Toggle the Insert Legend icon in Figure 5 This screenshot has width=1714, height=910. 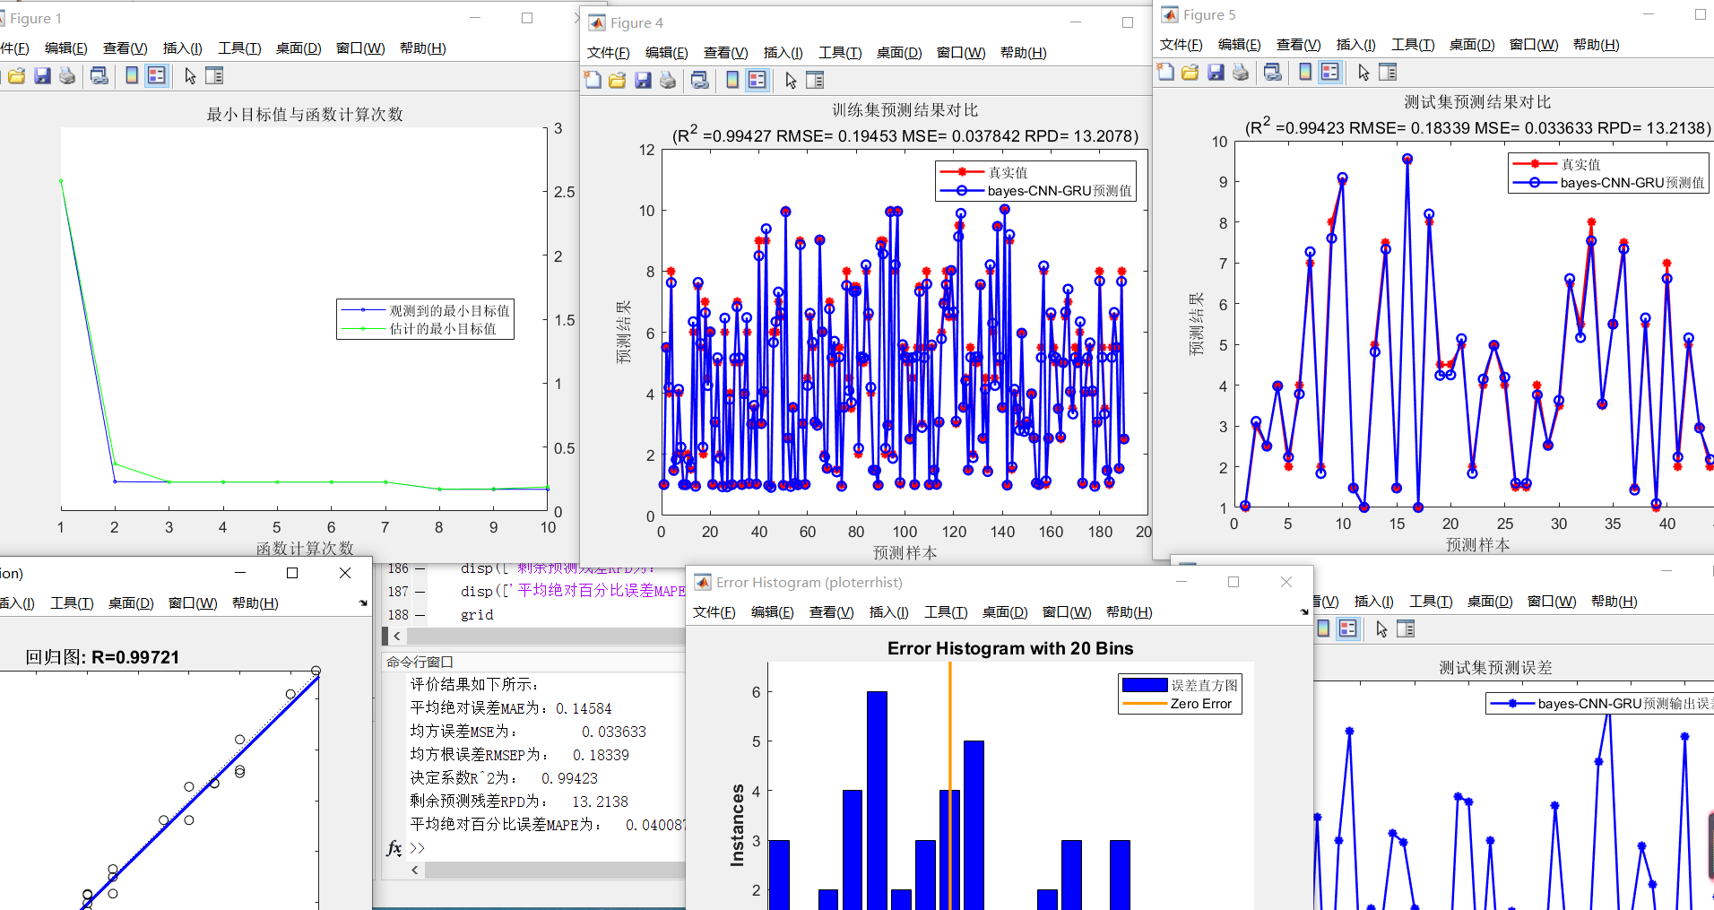[1330, 72]
